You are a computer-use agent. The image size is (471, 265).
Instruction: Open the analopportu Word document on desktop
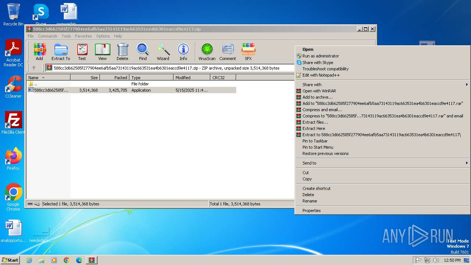click(x=13, y=231)
